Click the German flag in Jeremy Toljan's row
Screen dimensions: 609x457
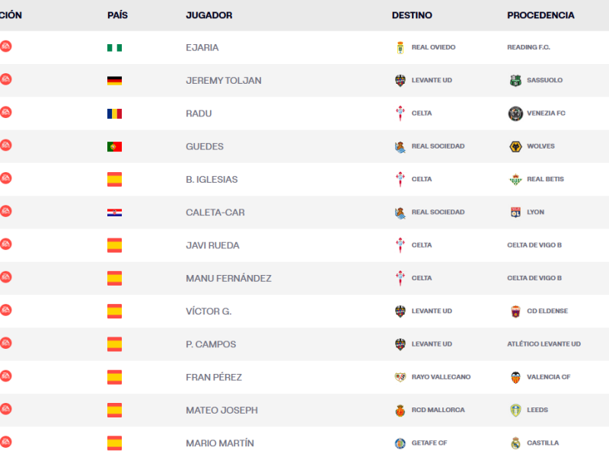[x=114, y=80]
